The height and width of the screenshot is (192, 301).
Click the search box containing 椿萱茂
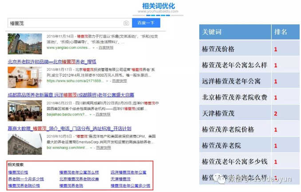[67, 23]
